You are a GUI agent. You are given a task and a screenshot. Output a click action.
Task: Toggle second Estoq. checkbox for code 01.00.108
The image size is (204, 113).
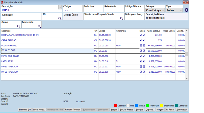coord(144,72)
